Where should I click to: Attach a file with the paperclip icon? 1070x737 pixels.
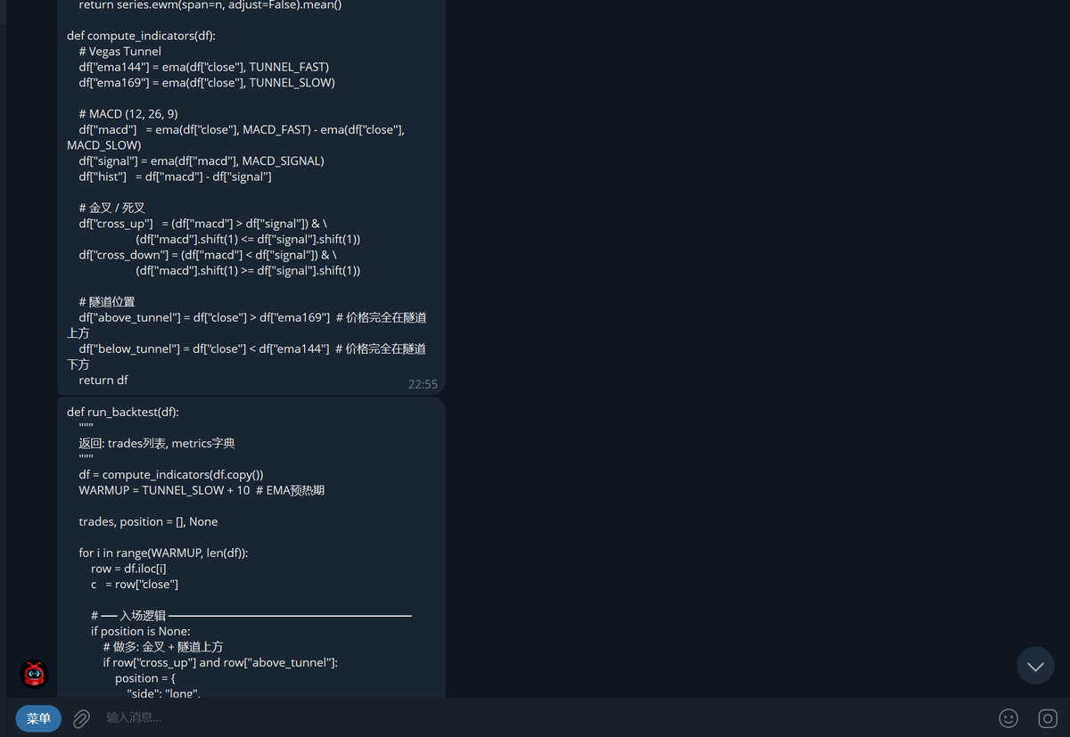[81, 718]
